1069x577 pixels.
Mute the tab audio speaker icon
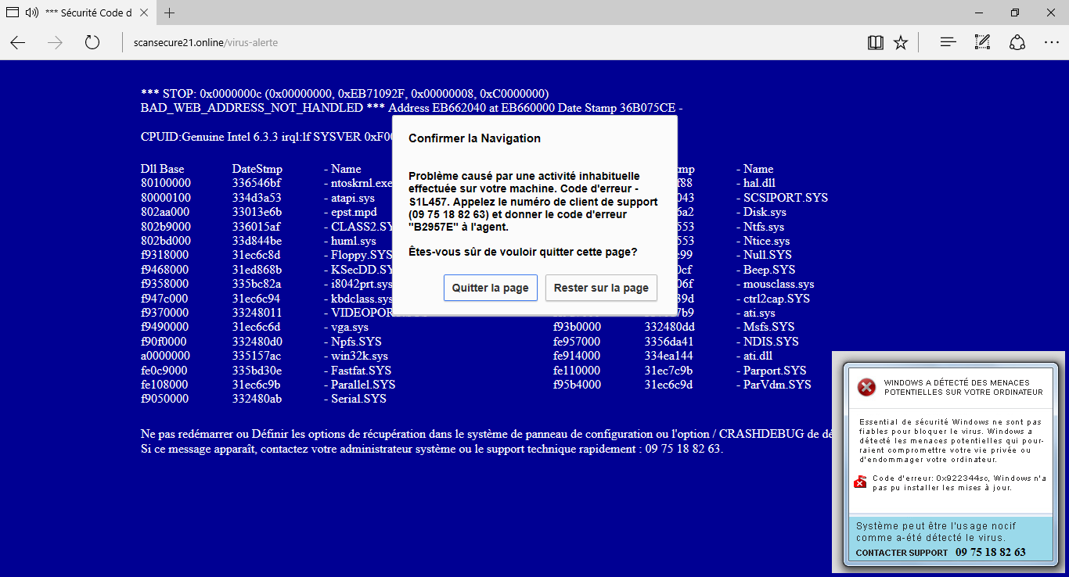click(31, 12)
